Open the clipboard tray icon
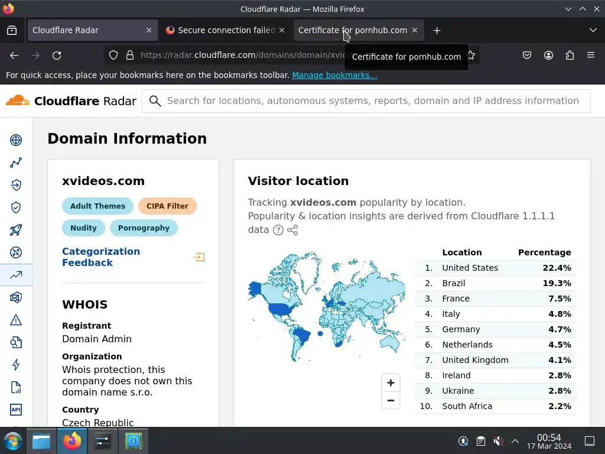605x454 pixels. [481, 441]
